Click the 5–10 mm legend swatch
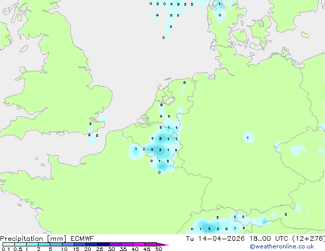Screen dimensions: 325x251 point(56,244)
